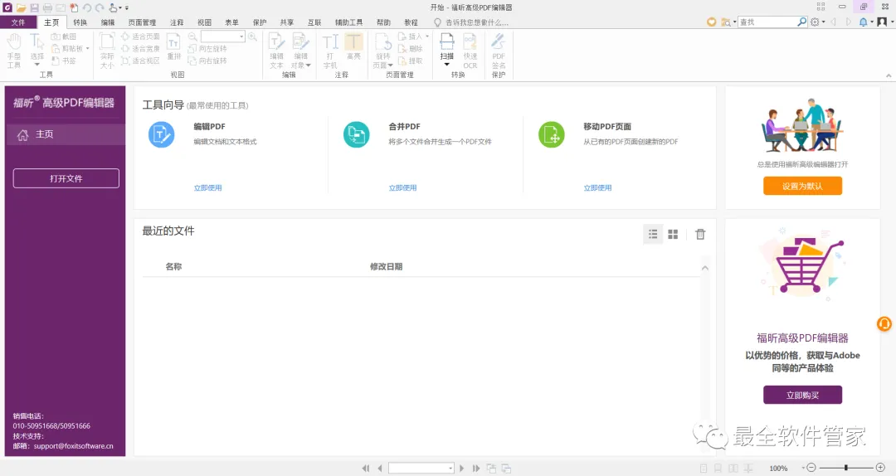Click the Undo arrow in quick access toolbar
The image size is (896, 476).
pos(87,7)
